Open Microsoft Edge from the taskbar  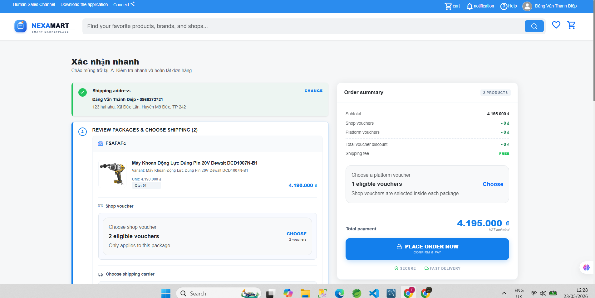click(x=339, y=293)
